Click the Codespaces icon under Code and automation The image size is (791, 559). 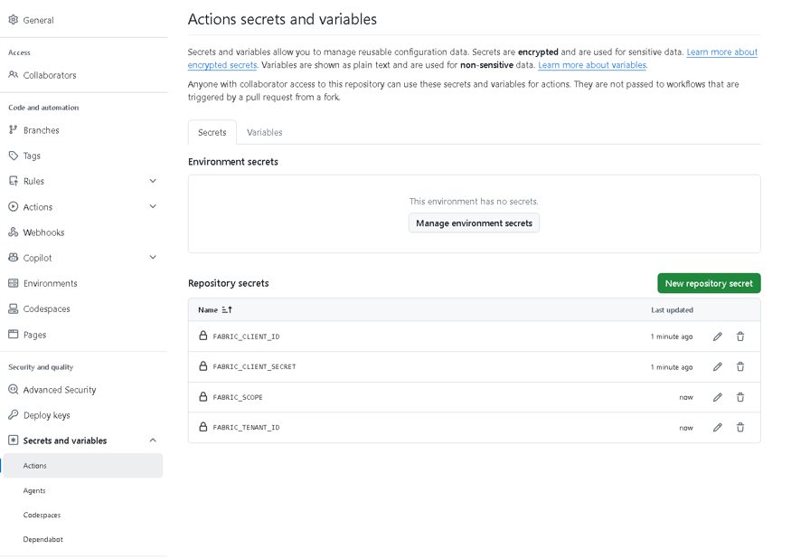coord(14,308)
